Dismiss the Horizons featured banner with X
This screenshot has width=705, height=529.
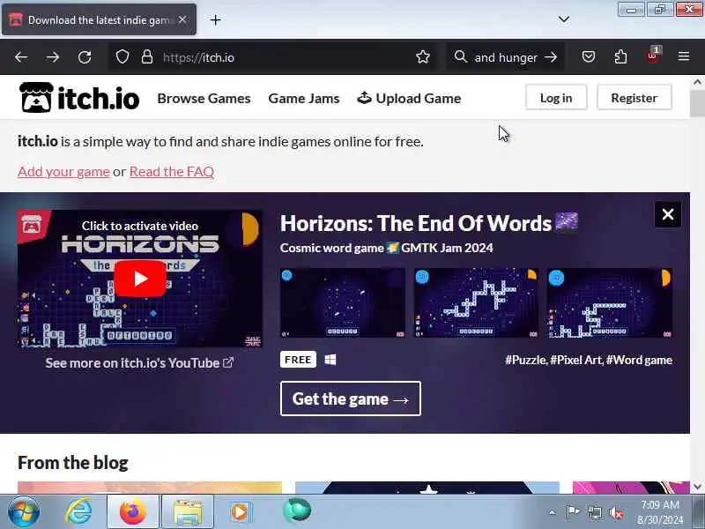pos(668,214)
